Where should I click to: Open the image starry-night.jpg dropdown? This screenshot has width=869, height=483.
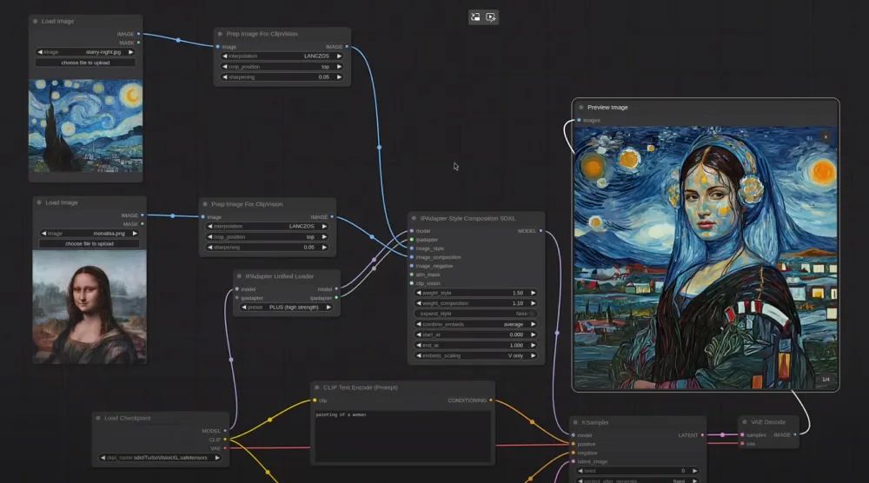(85, 52)
